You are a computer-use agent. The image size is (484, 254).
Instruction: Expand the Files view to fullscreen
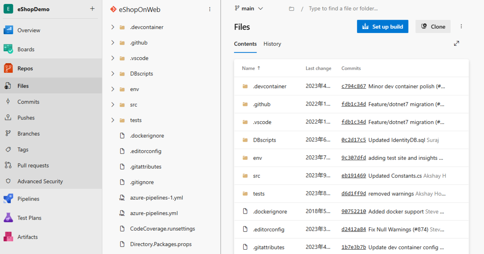pyautogui.click(x=456, y=43)
